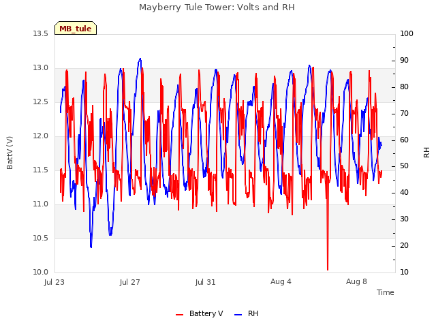Toggle the Battery V legend entry
The image size is (436, 327).
pyautogui.click(x=200, y=313)
